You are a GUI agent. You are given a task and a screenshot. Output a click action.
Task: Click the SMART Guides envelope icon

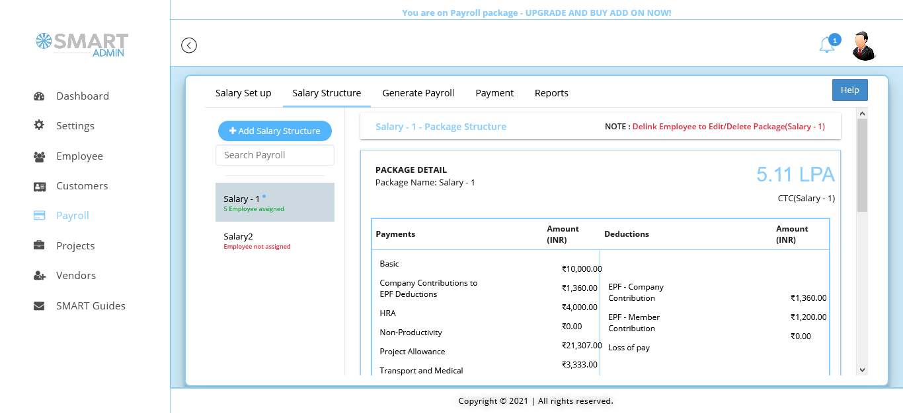pos(39,306)
